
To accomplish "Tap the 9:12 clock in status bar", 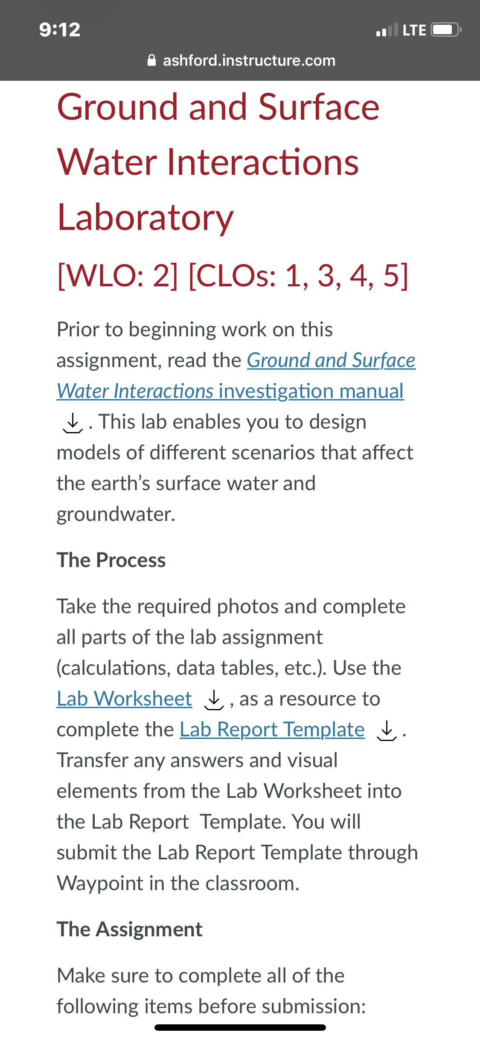I will click(x=60, y=30).
